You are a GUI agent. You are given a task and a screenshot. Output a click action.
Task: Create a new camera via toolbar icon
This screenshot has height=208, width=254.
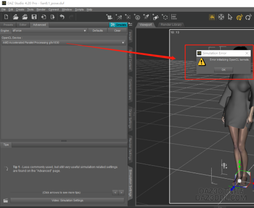click(x=109, y=17)
